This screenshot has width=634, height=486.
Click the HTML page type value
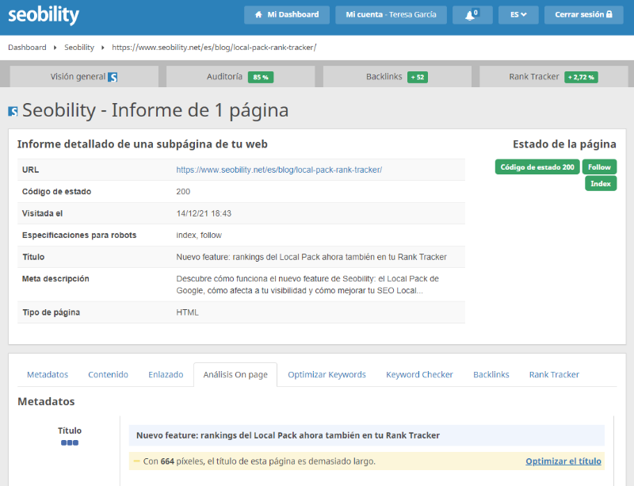coord(187,312)
